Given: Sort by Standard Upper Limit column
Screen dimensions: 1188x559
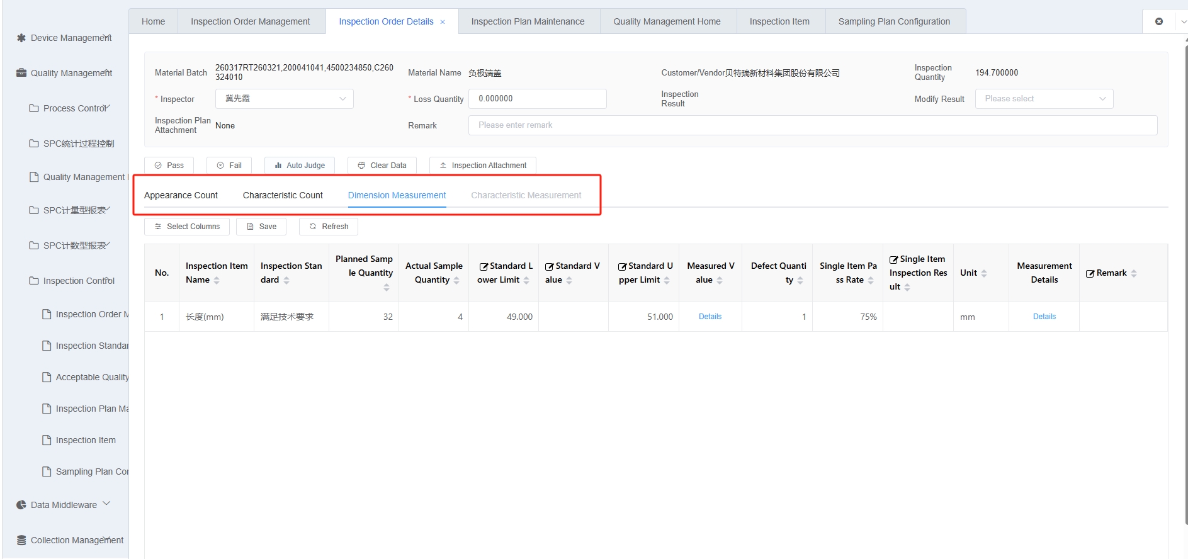Looking at the screenshot, I should [667, 280].
